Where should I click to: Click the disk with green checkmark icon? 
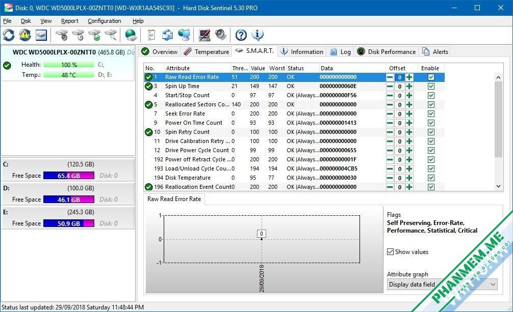[x=94, y=35]
